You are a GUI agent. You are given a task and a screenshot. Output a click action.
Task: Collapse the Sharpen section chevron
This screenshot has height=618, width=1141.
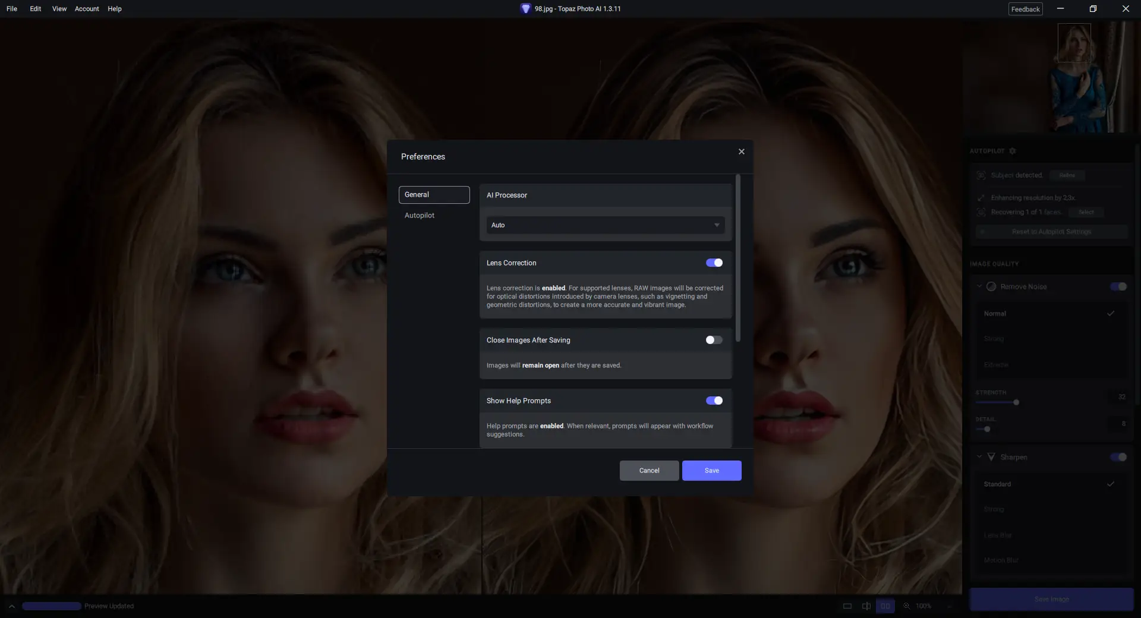tap(979, 457)
